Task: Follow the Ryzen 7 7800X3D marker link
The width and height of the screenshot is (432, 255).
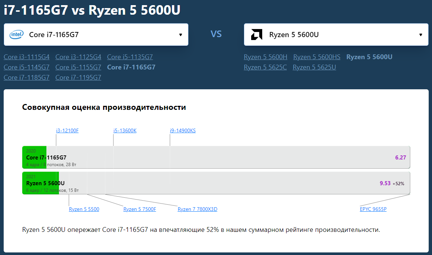Action: [197, 209]
